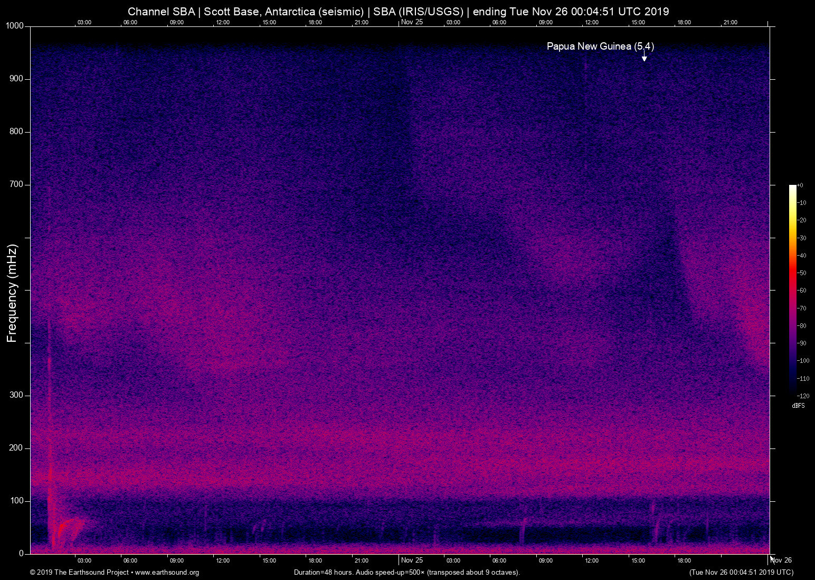This screenshot has width=815, height=580.
Task: Click the white arrow under Papua New Guinea label
Action: point(644,58)
